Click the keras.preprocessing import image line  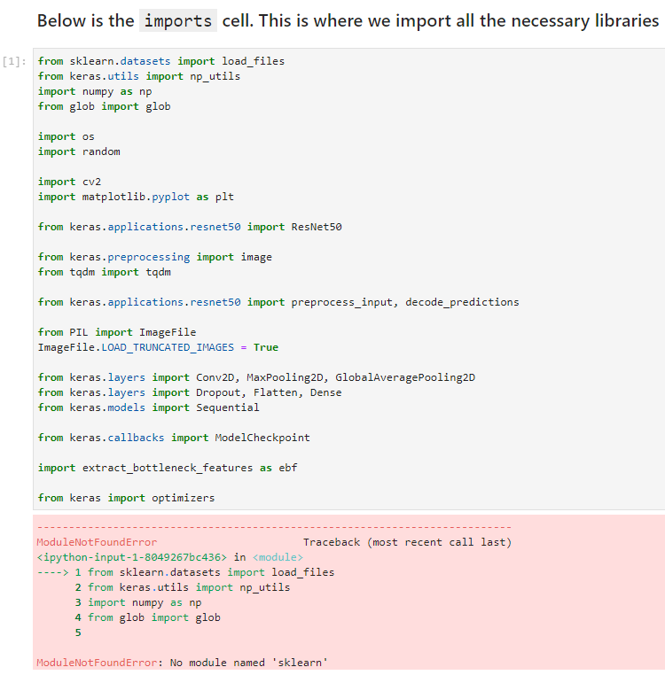tap(154, 257)
